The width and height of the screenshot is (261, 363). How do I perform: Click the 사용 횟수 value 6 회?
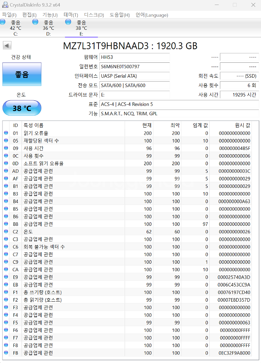pyautogui.click(x=239, y=85)
